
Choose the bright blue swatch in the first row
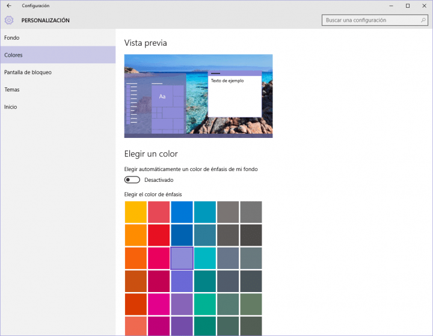(x=182, y=212)
